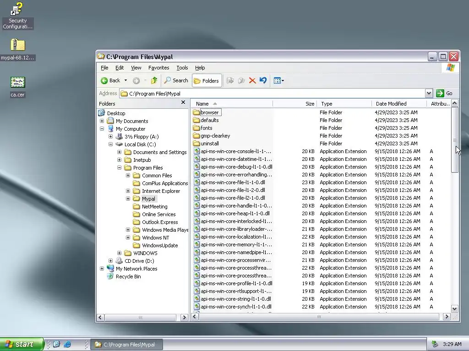Click the red Delete X icon
This screenshot has height=351, width=469.
coord(252,80)
